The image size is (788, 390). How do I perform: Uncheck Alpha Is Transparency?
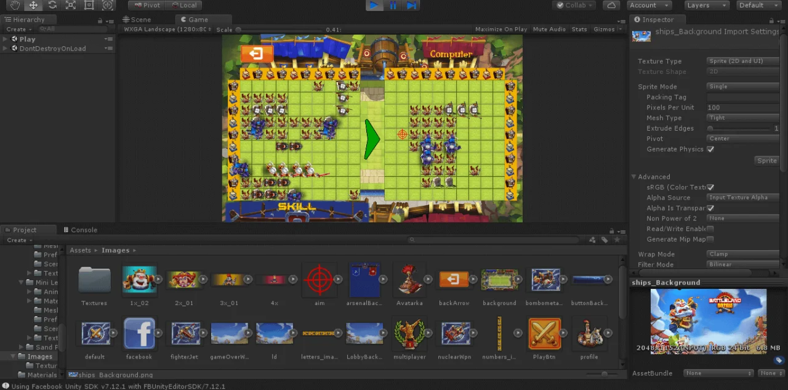click(x=710, y=208)
